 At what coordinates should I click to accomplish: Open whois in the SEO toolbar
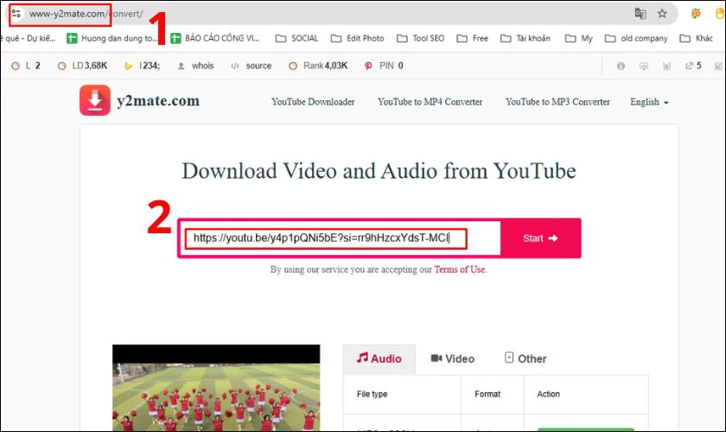pyautogui.click(x=196, y=66)
